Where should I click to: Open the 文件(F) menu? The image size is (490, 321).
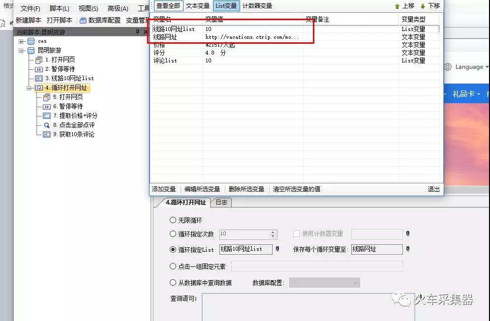click(31, 8)
